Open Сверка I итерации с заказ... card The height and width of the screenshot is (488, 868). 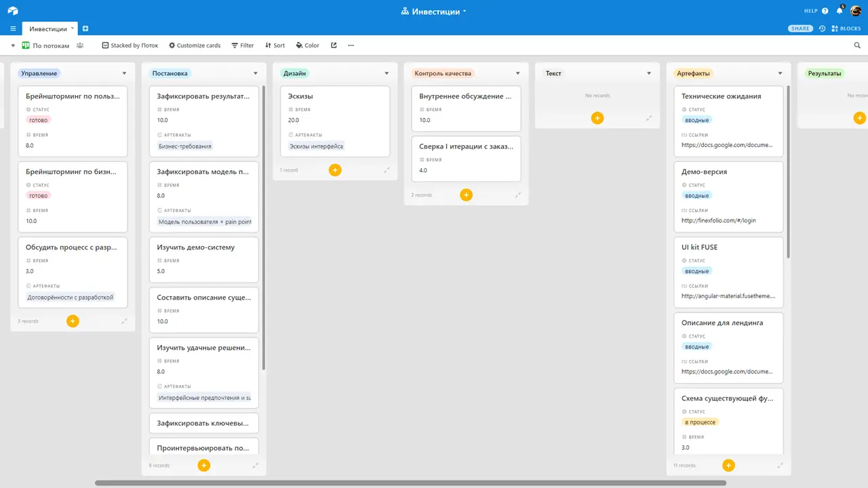point(466,159)
